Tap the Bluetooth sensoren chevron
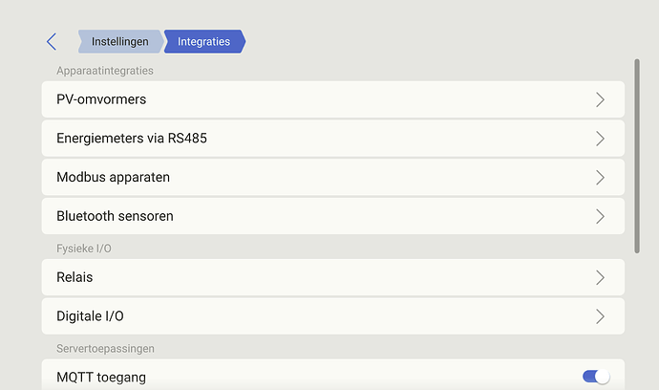 [600, 216]
